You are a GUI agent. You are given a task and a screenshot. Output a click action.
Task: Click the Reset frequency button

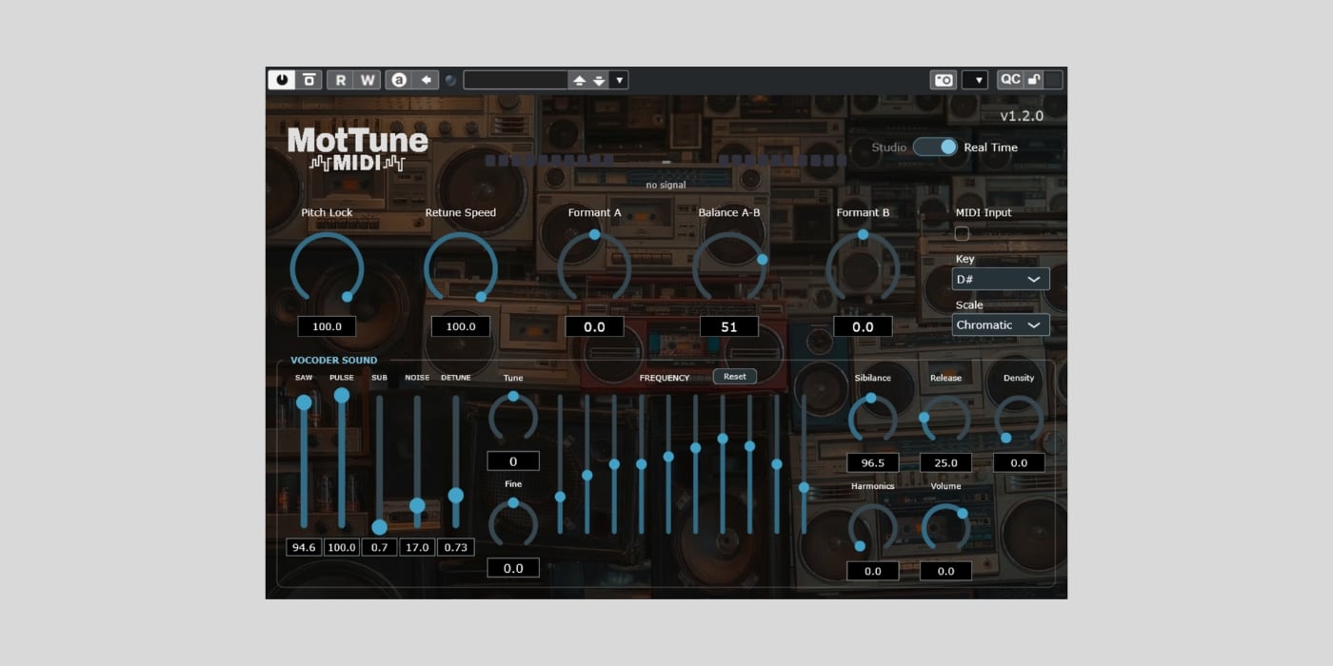coord(735,377)
